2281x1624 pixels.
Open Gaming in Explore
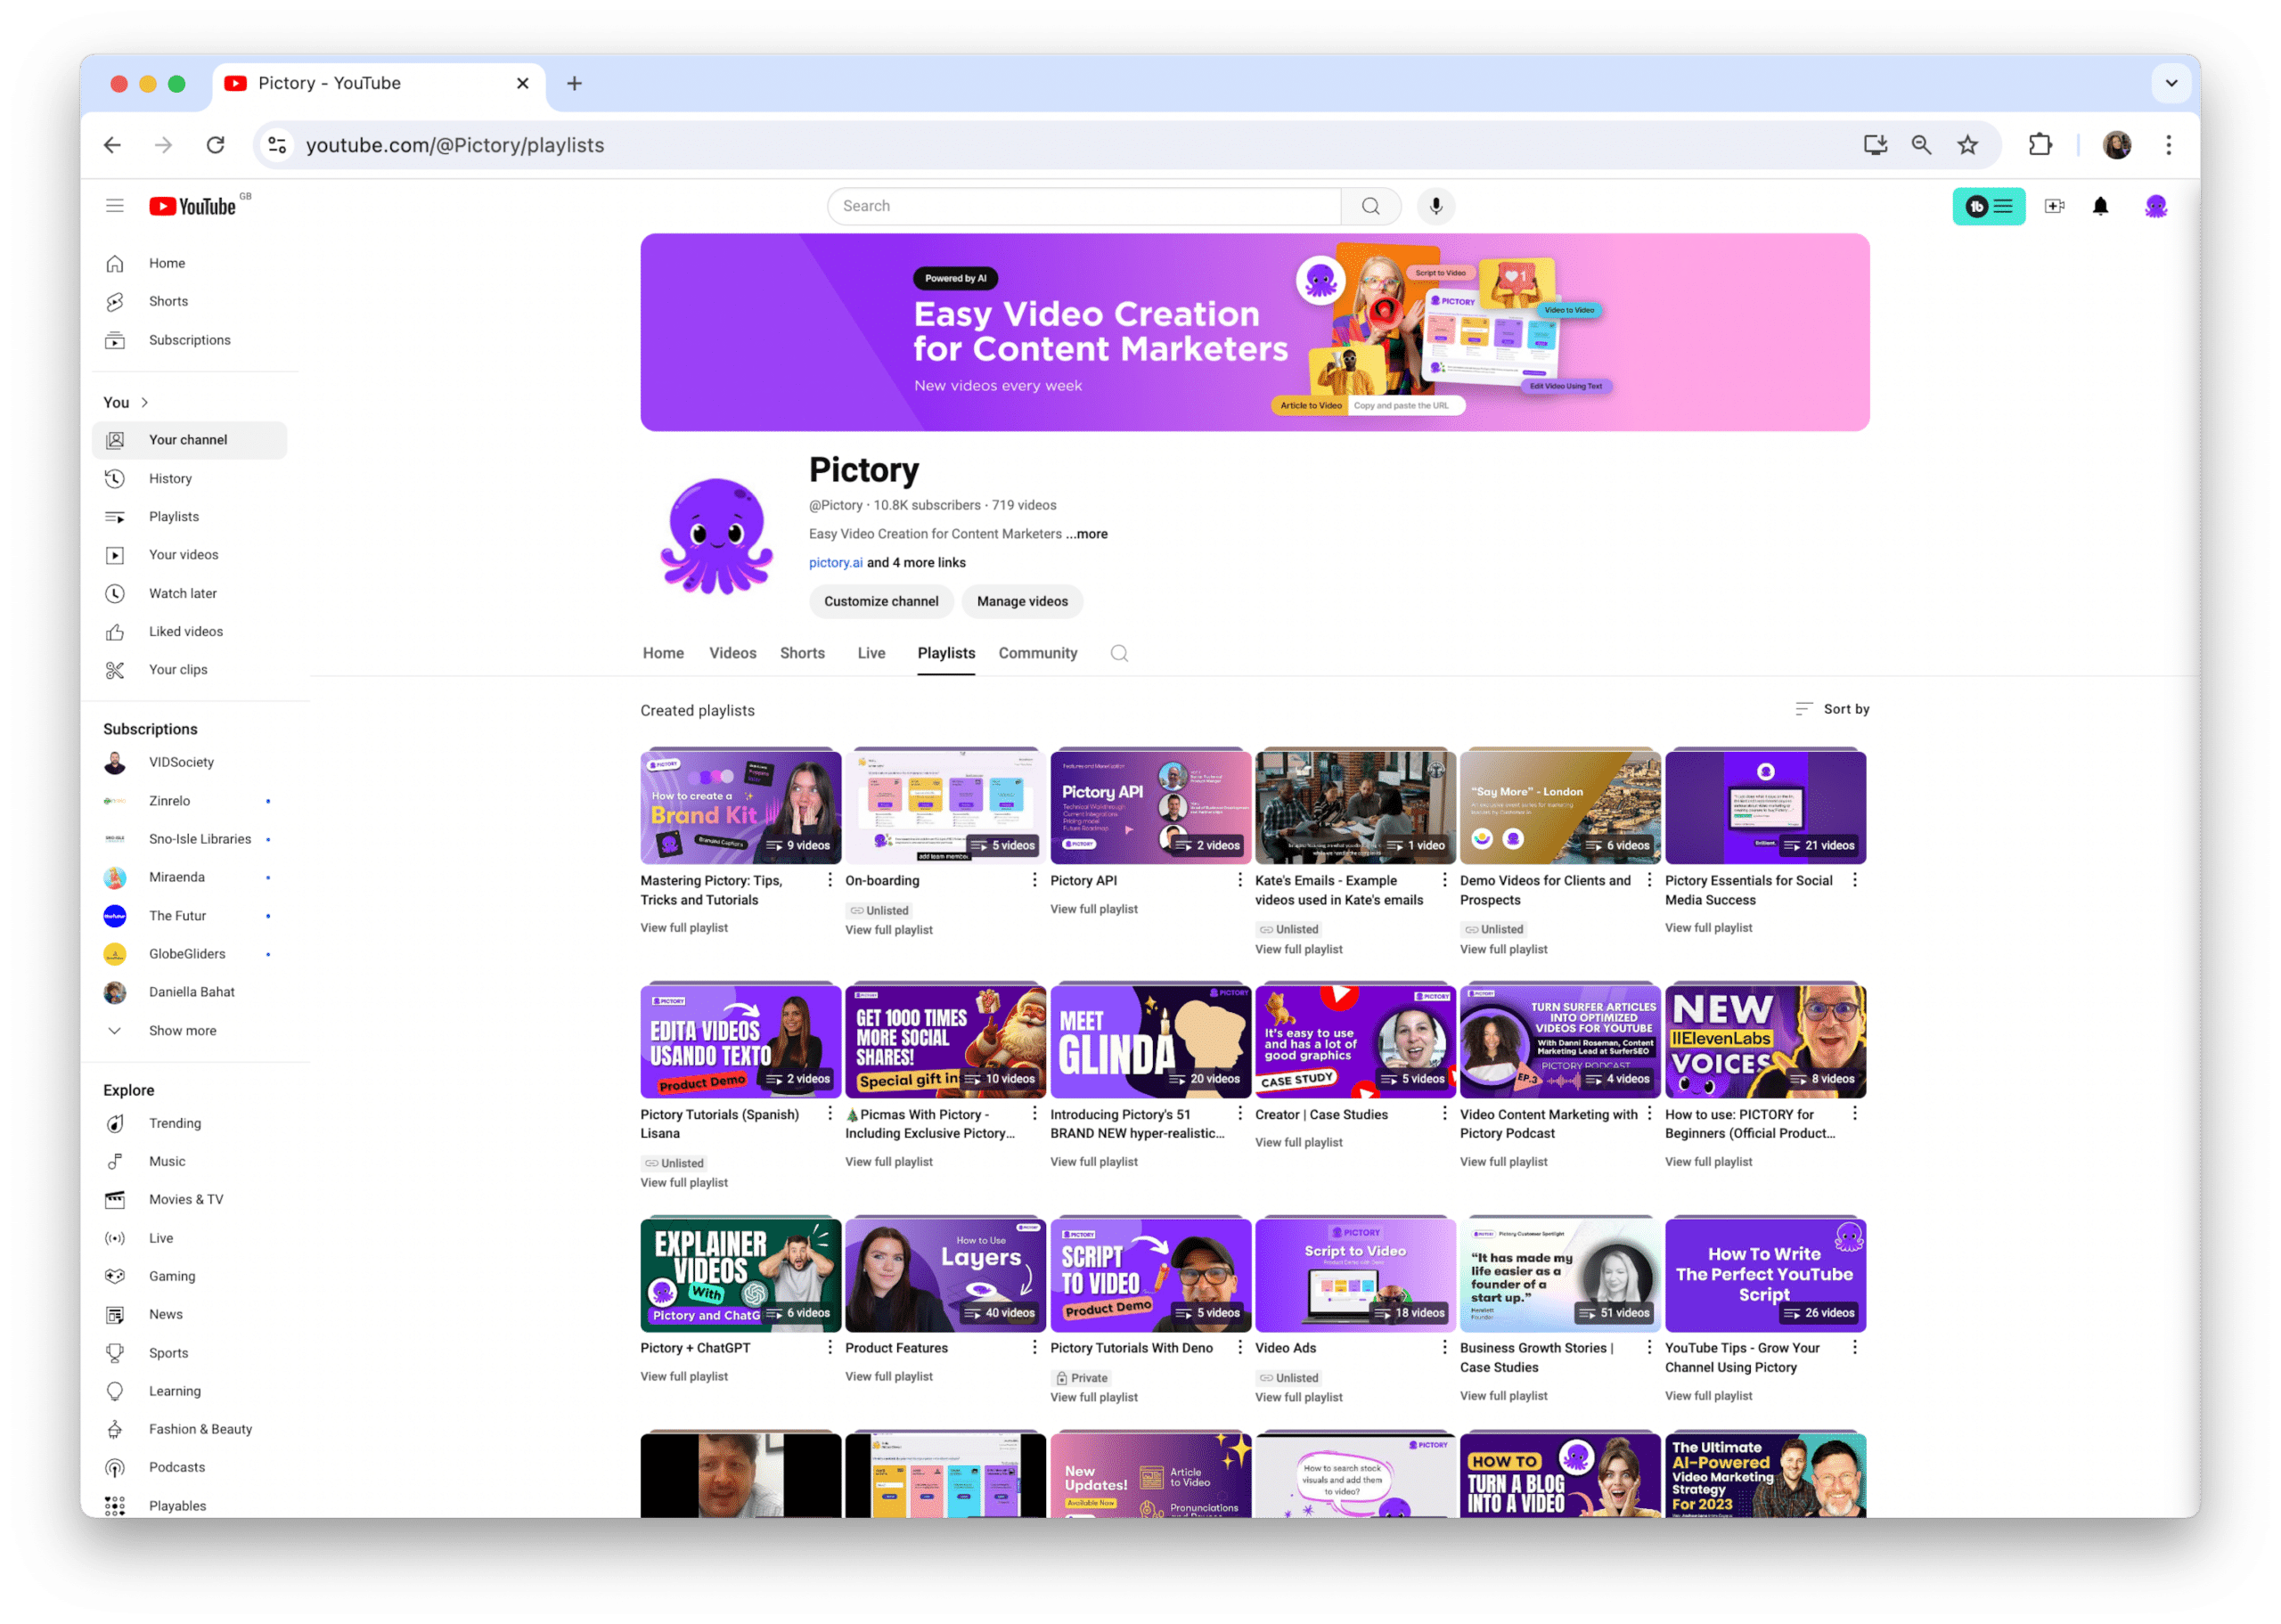tap(190, 1276)
